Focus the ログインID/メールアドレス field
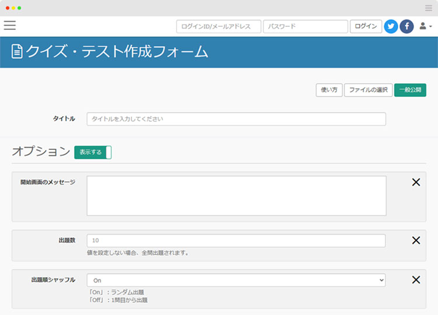Screen dimensions: 438x315 click(218, 26)
